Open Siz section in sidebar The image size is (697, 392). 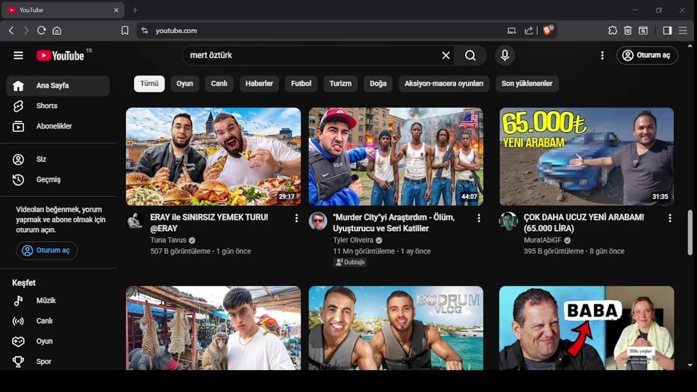coord(58,159)
